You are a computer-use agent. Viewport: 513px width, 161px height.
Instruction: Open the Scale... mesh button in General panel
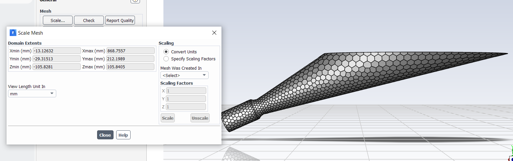[x=58, y=20]
